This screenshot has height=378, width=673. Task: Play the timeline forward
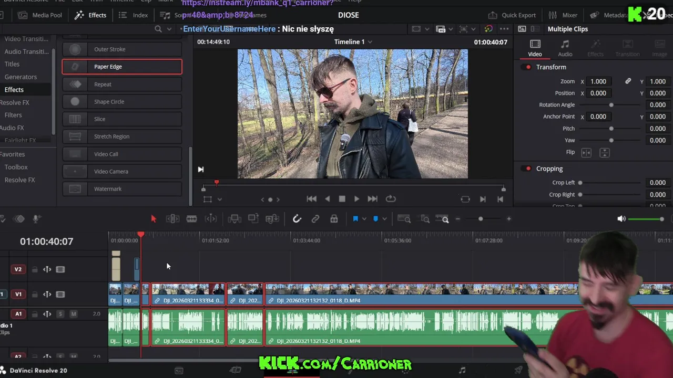[356, 199]
